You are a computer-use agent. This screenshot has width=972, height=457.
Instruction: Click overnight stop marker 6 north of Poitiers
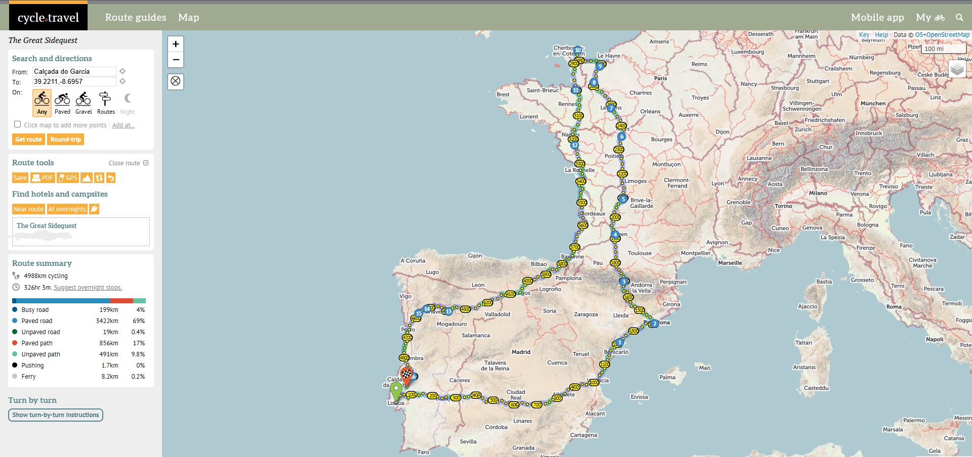tap(622, 136)
